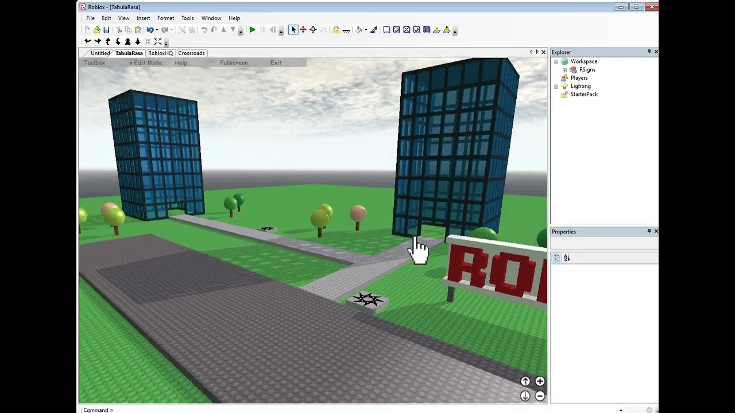Click the camera pan right arrow icon

[x=98, y=42]
